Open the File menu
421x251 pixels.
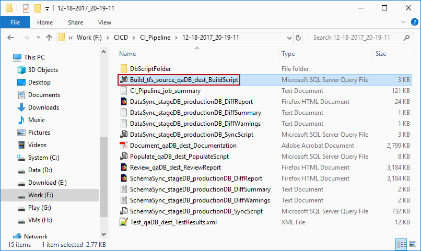15,22
